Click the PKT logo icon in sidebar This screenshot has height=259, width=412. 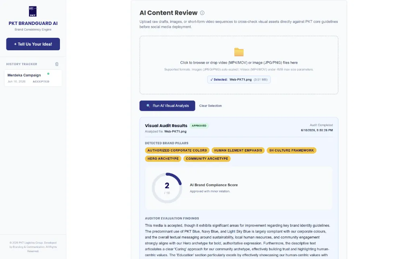tap(33, 11)
